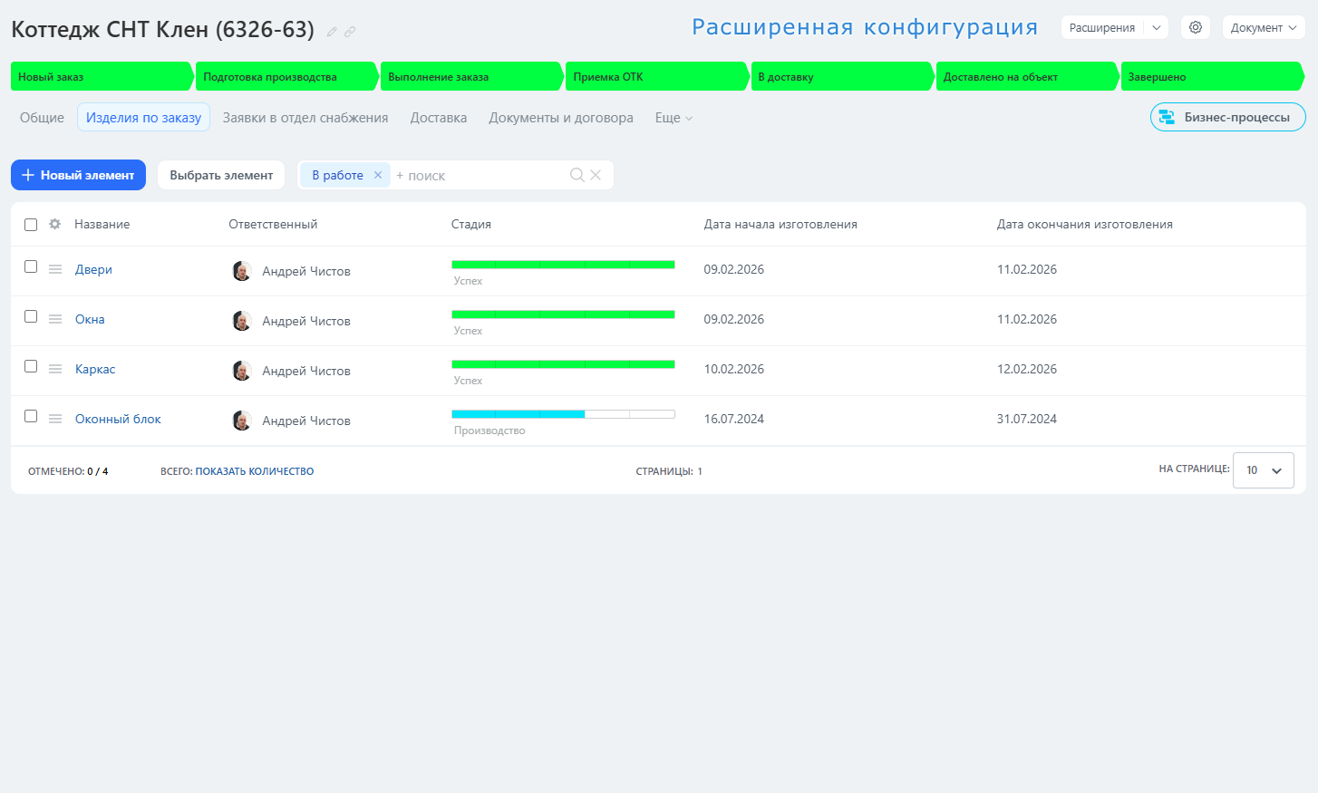1318x793 pixels.
Task: Toggle the select-all checkbox in header
Action: point(31,225)
